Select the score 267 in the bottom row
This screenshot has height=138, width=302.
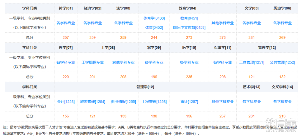coord(223,116)
